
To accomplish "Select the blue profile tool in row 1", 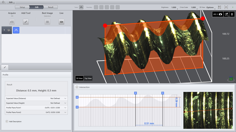I will pyautogui.click(x=16, y=30).
